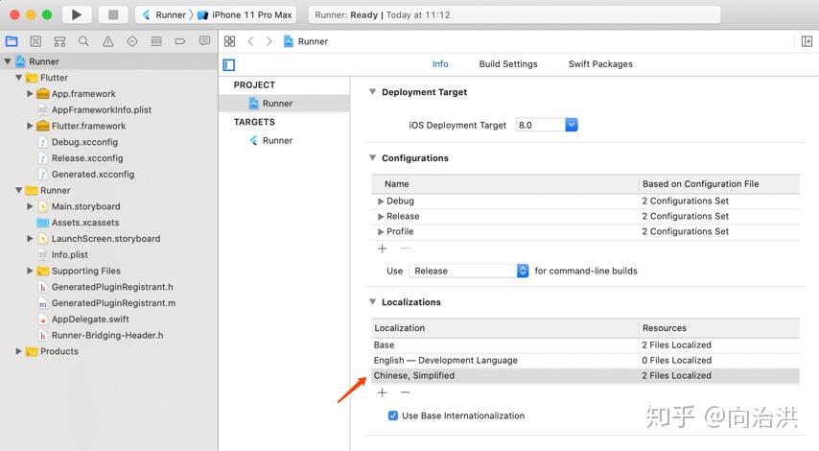
Task: Hide the project and targets list
Action: [x=229, y=65]
